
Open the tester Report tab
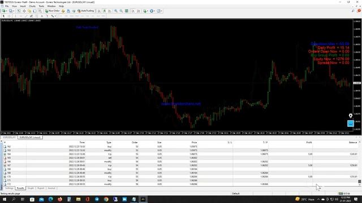(41, 188)
